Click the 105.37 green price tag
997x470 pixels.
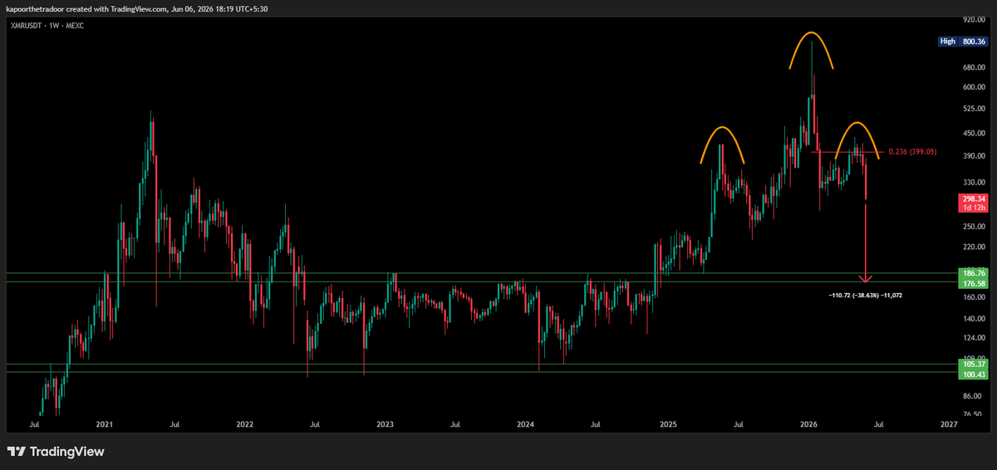tap(973, 364)
